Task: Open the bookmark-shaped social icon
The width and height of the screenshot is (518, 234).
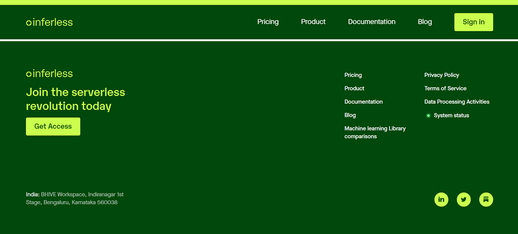Action: (486, 199)
